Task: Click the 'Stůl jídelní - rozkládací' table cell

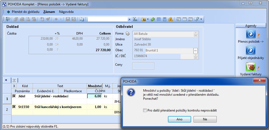Action: (60, 96)
